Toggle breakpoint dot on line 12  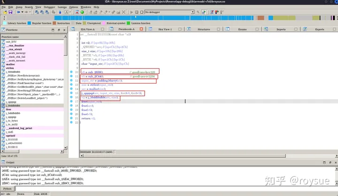point(71,80)
